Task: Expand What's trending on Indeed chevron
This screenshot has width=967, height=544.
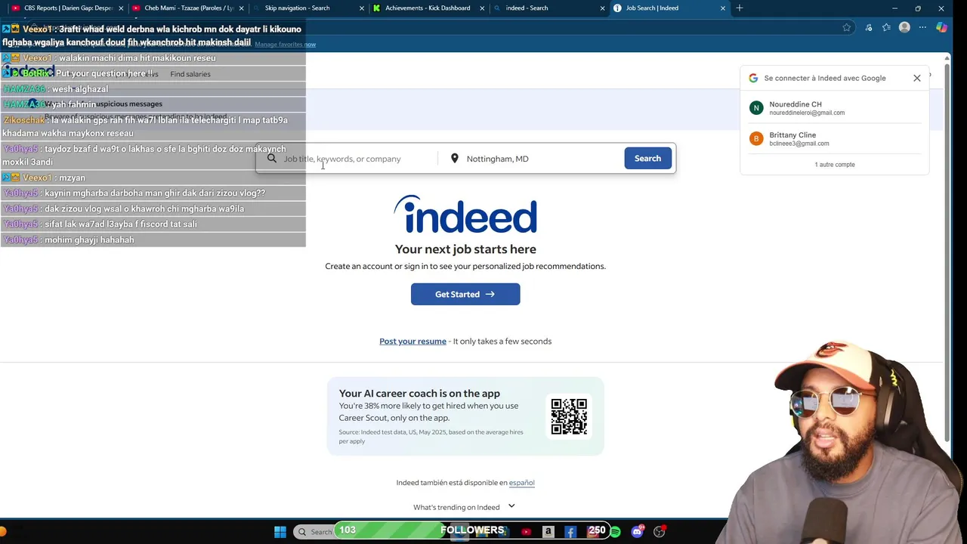Action: tap(511, 506)
